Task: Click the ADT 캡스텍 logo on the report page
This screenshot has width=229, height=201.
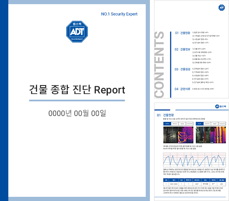Action: coord(221,106)
